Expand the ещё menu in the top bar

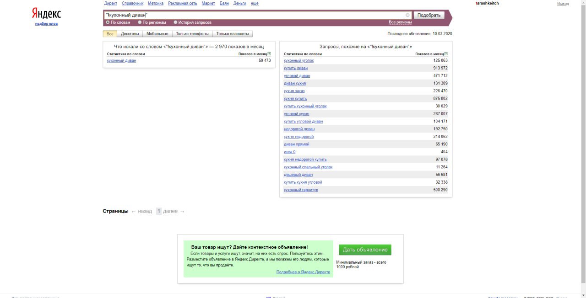[255, 3]
